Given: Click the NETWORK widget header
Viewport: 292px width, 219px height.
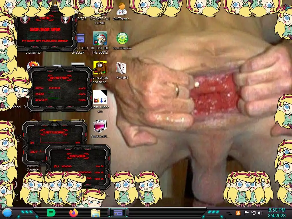Looking at the screenshot, I should 54,132.
